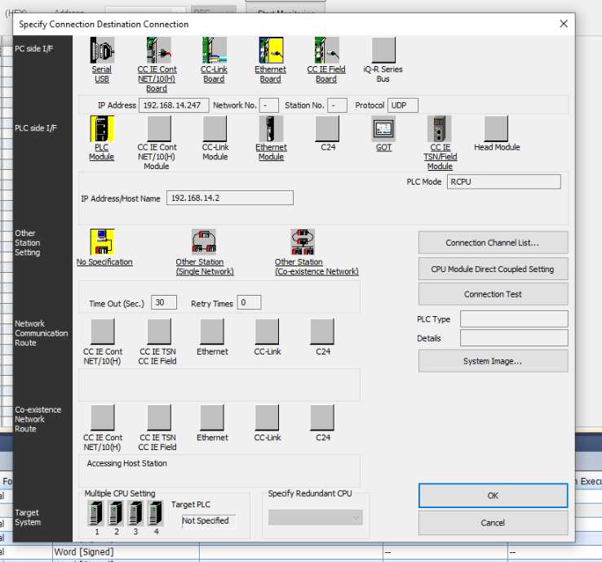Click the Details field
This screenshot has height=562, width=602.
514,338
